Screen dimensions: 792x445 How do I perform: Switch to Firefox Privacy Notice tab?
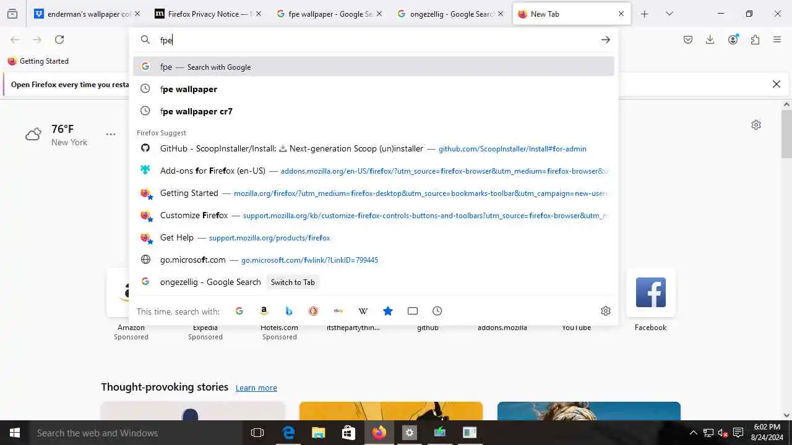[208, 14]
